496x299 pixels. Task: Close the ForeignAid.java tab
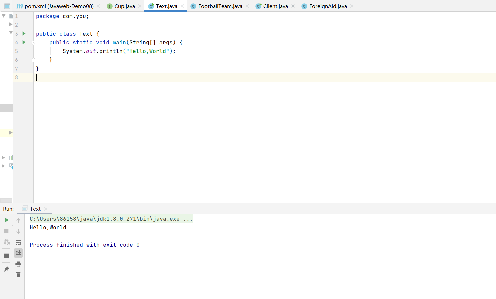[x=352, y=6]
